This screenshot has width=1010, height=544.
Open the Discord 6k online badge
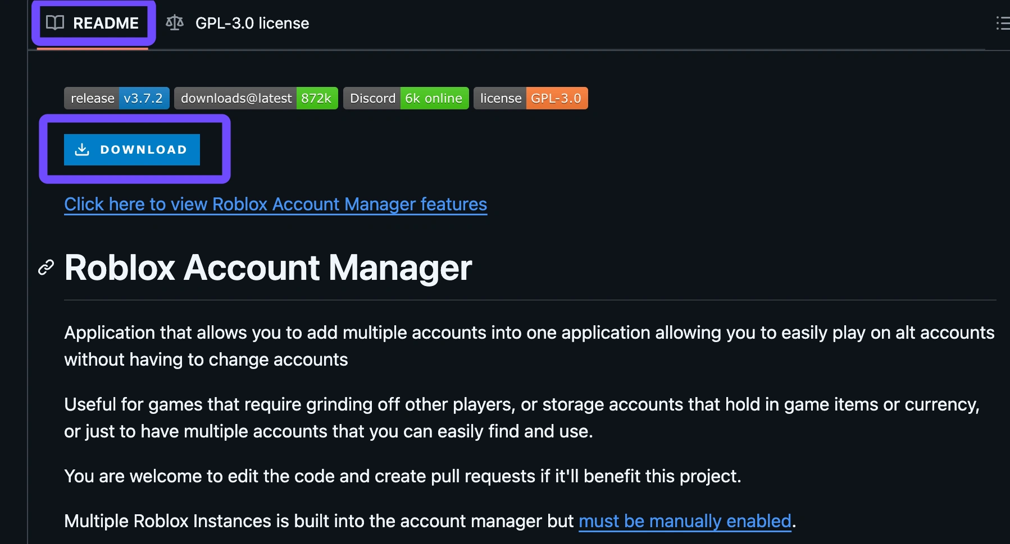coord(406,98)
